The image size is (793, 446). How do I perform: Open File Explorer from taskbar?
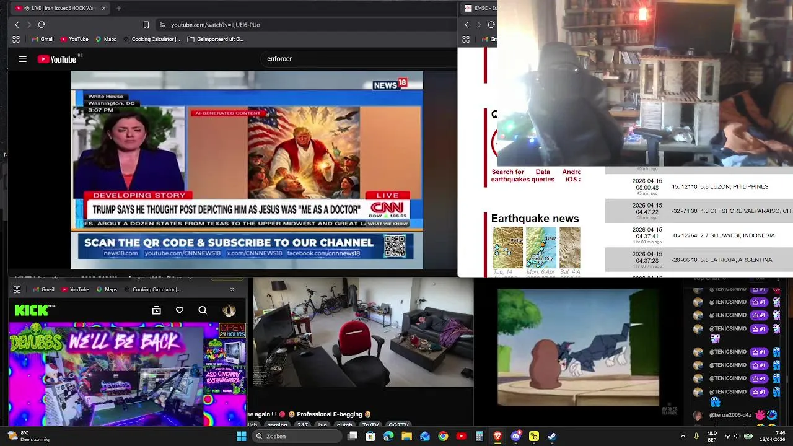406,436
